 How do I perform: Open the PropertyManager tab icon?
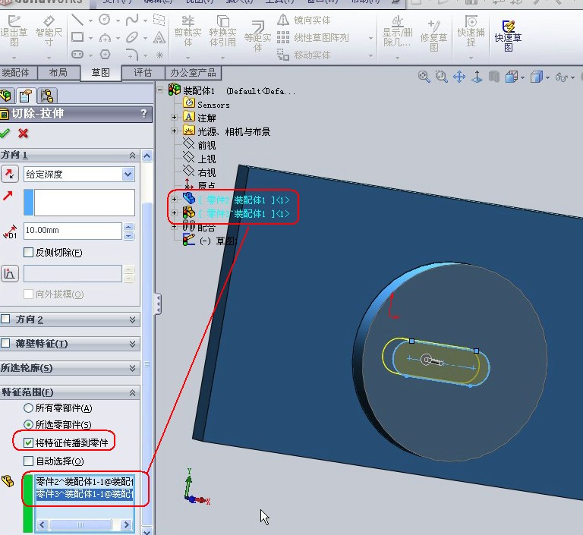pyautogui.click(x=25, y=96)
